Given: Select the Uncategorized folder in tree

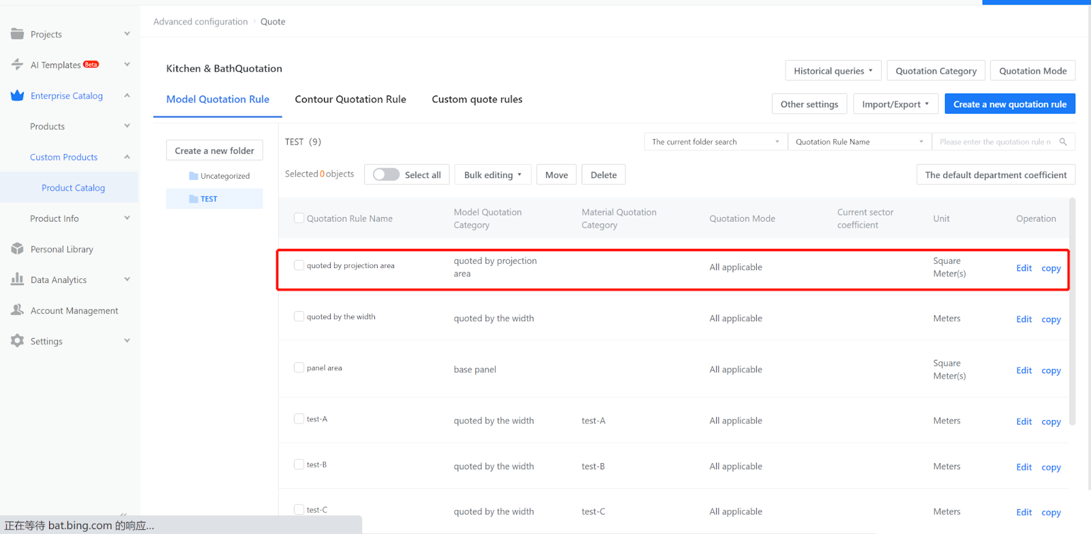Looking at the screenshot, I should [224, 176].
